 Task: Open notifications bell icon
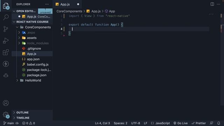coord(218,123)
